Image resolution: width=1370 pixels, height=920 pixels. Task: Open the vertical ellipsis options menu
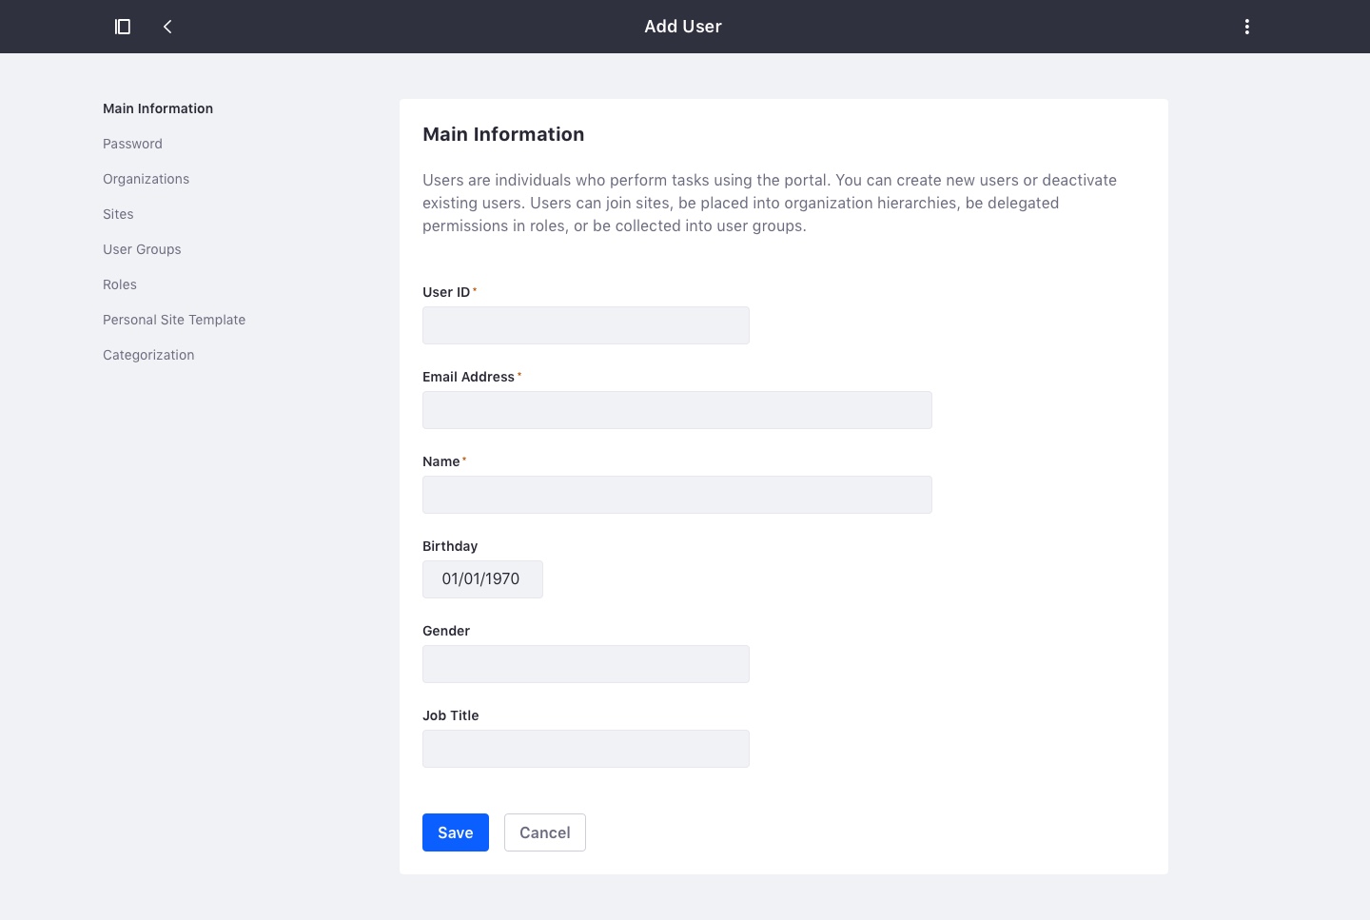tap(1246, 27)
